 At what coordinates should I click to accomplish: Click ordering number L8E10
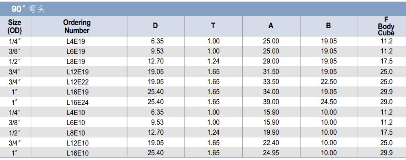(x=76, y=133)
